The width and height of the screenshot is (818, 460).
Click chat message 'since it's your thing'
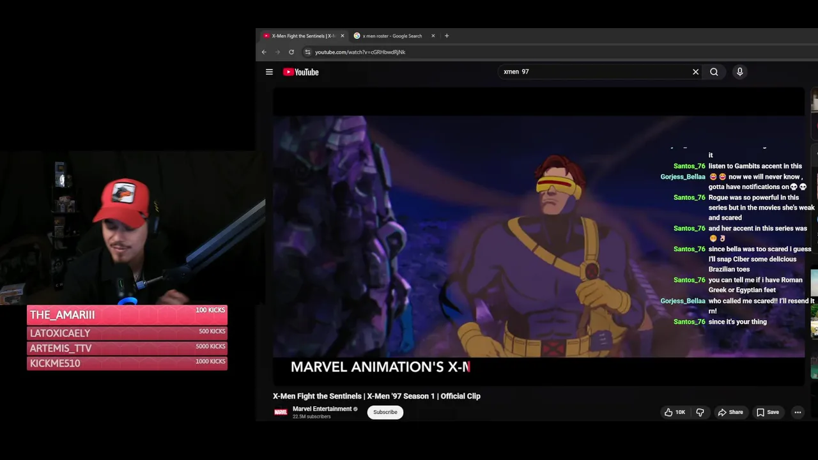[737, 322]
